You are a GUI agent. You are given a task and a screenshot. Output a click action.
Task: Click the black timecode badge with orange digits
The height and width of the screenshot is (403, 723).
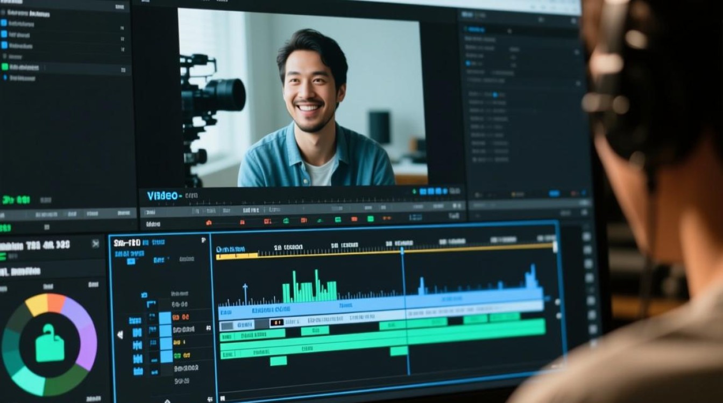click(277, 322)
